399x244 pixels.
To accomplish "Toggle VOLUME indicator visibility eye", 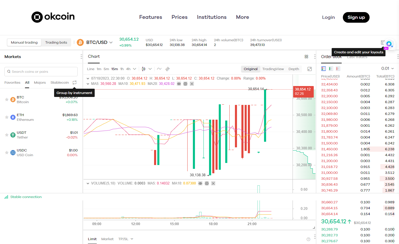I will point(200,183).
